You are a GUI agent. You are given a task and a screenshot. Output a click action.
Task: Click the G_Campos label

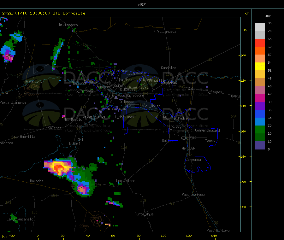click(215, 92)
